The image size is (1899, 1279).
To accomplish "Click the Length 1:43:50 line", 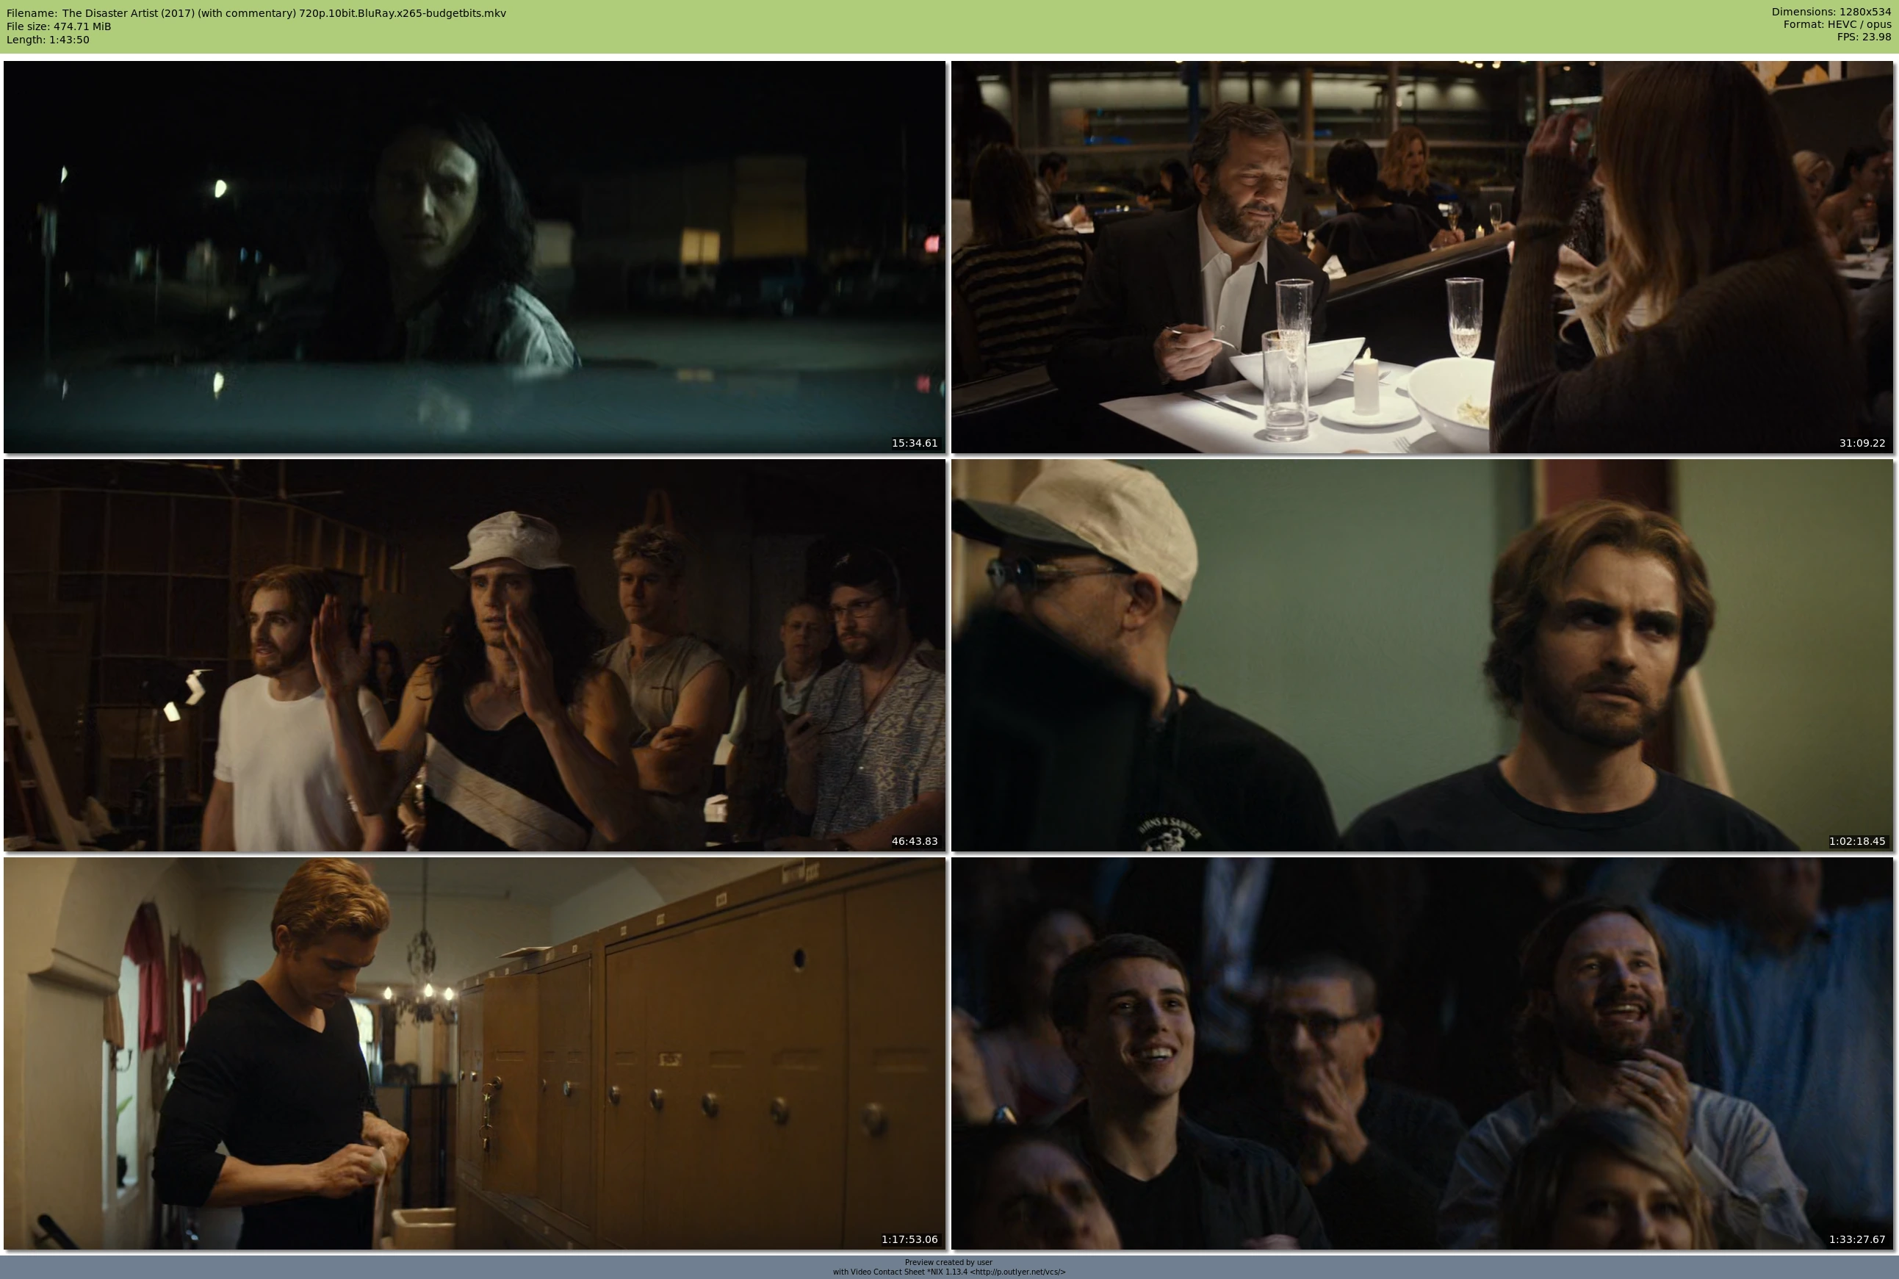I will coord(47,39).
